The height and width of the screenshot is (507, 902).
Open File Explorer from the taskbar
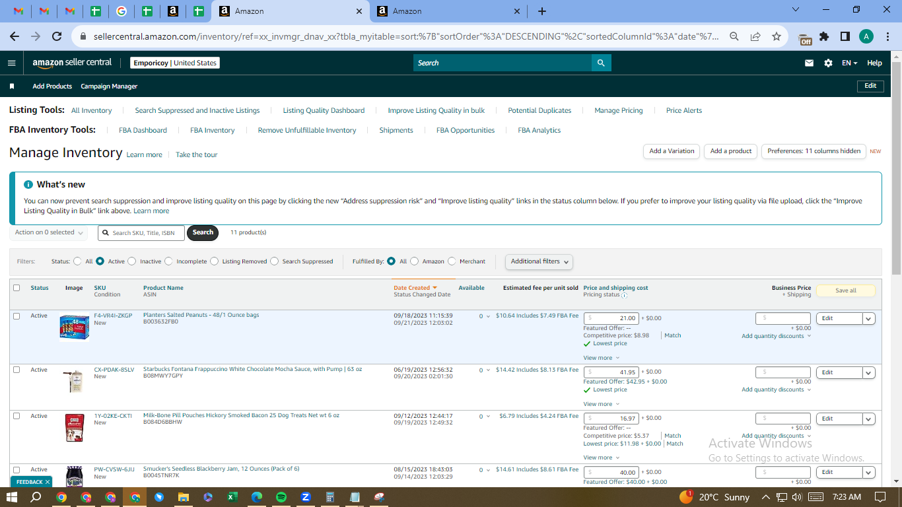tap(184, 497)
